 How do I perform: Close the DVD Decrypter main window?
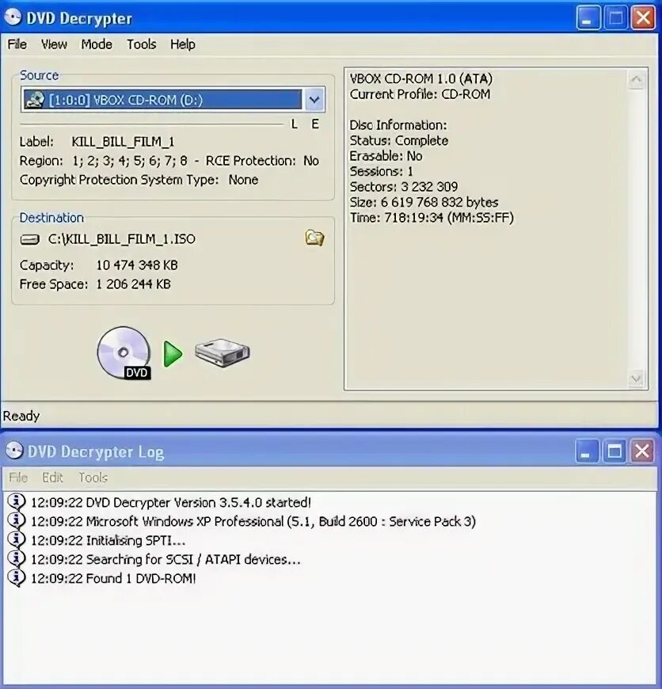643,18
